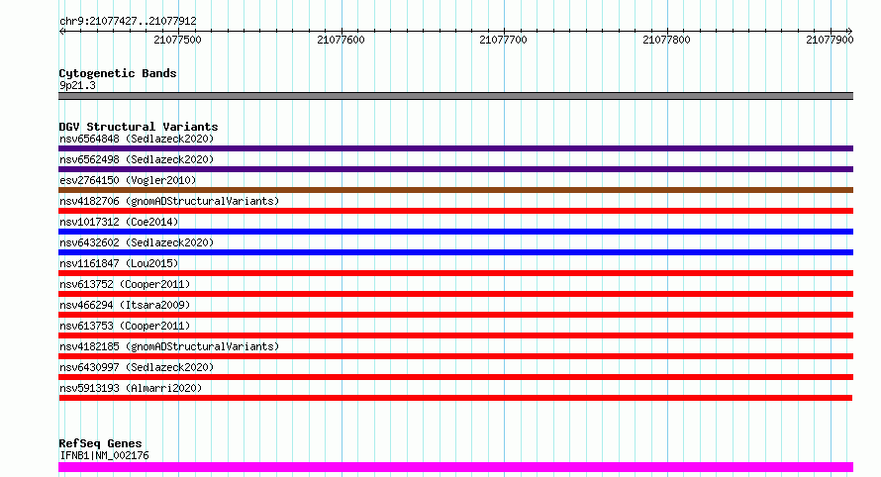Open the Cytogenetic Bands track heading
881x477 pixels.
[118, 73]
